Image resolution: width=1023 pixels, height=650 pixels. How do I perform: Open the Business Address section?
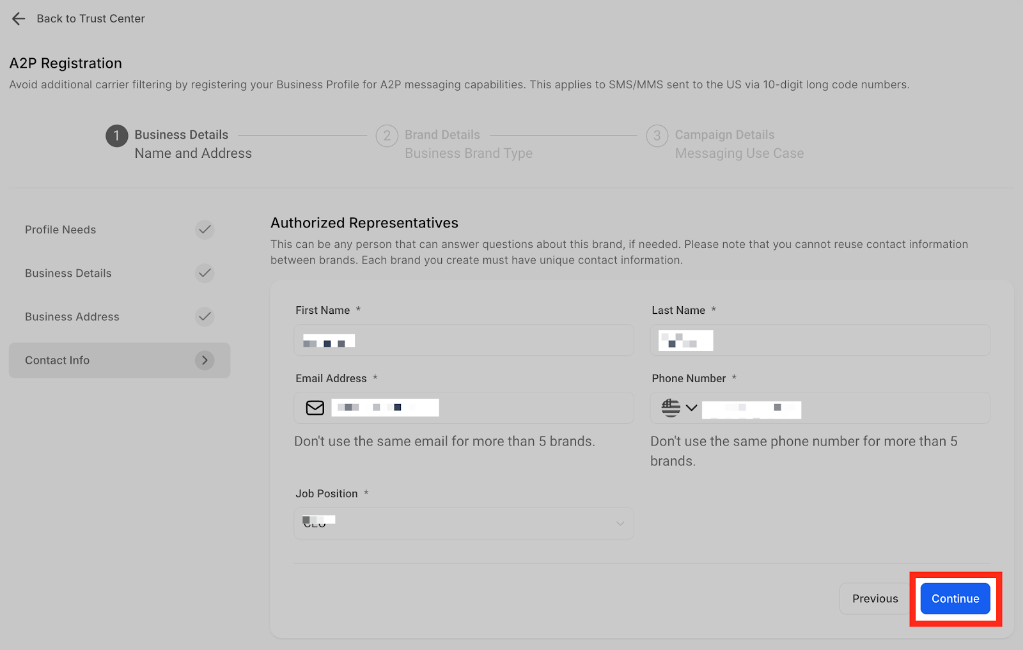click(120, 316)
